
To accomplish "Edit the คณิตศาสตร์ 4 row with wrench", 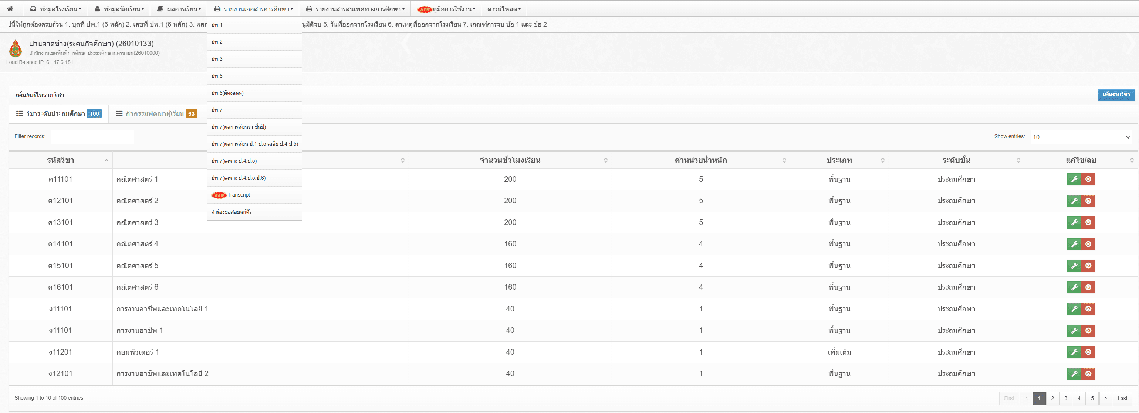I will 1074,244.
